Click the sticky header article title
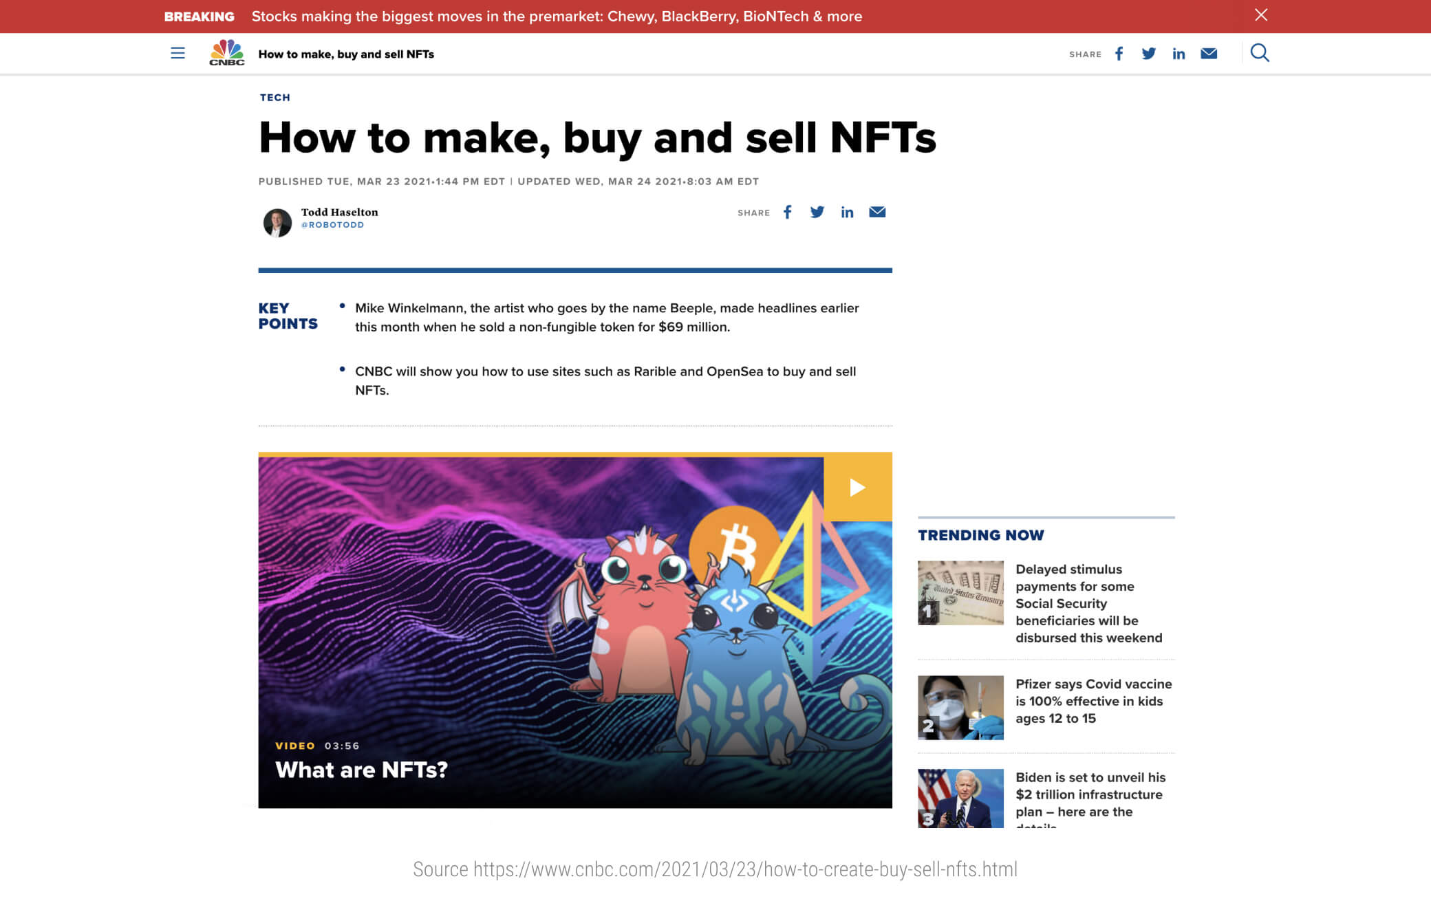 click(x=346, y=54)
